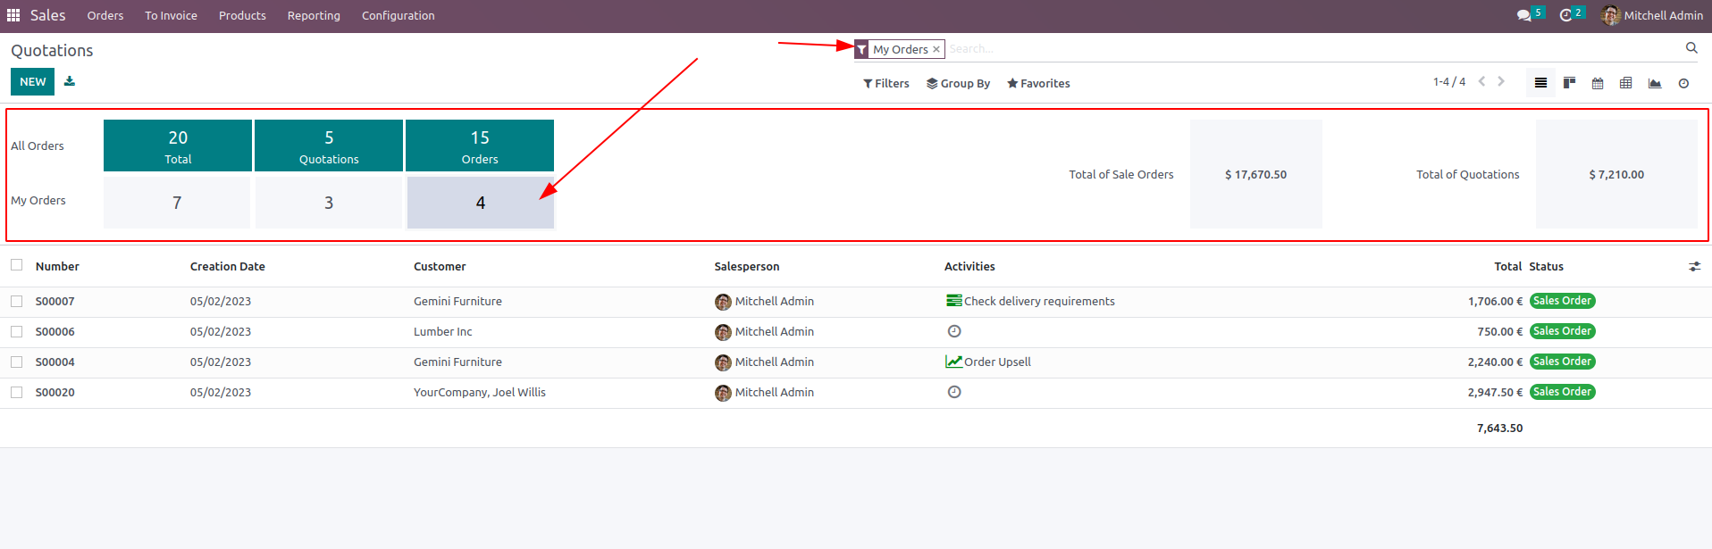
Task: Open order S00007
Action: [x=55, y=302]
